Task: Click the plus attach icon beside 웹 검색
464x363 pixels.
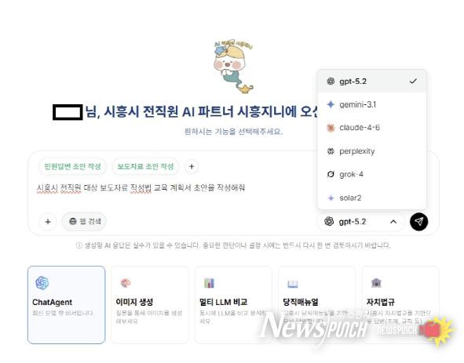Action: [x=48, y=222]
